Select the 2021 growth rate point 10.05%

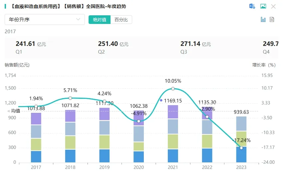click(x=173, y=89)
